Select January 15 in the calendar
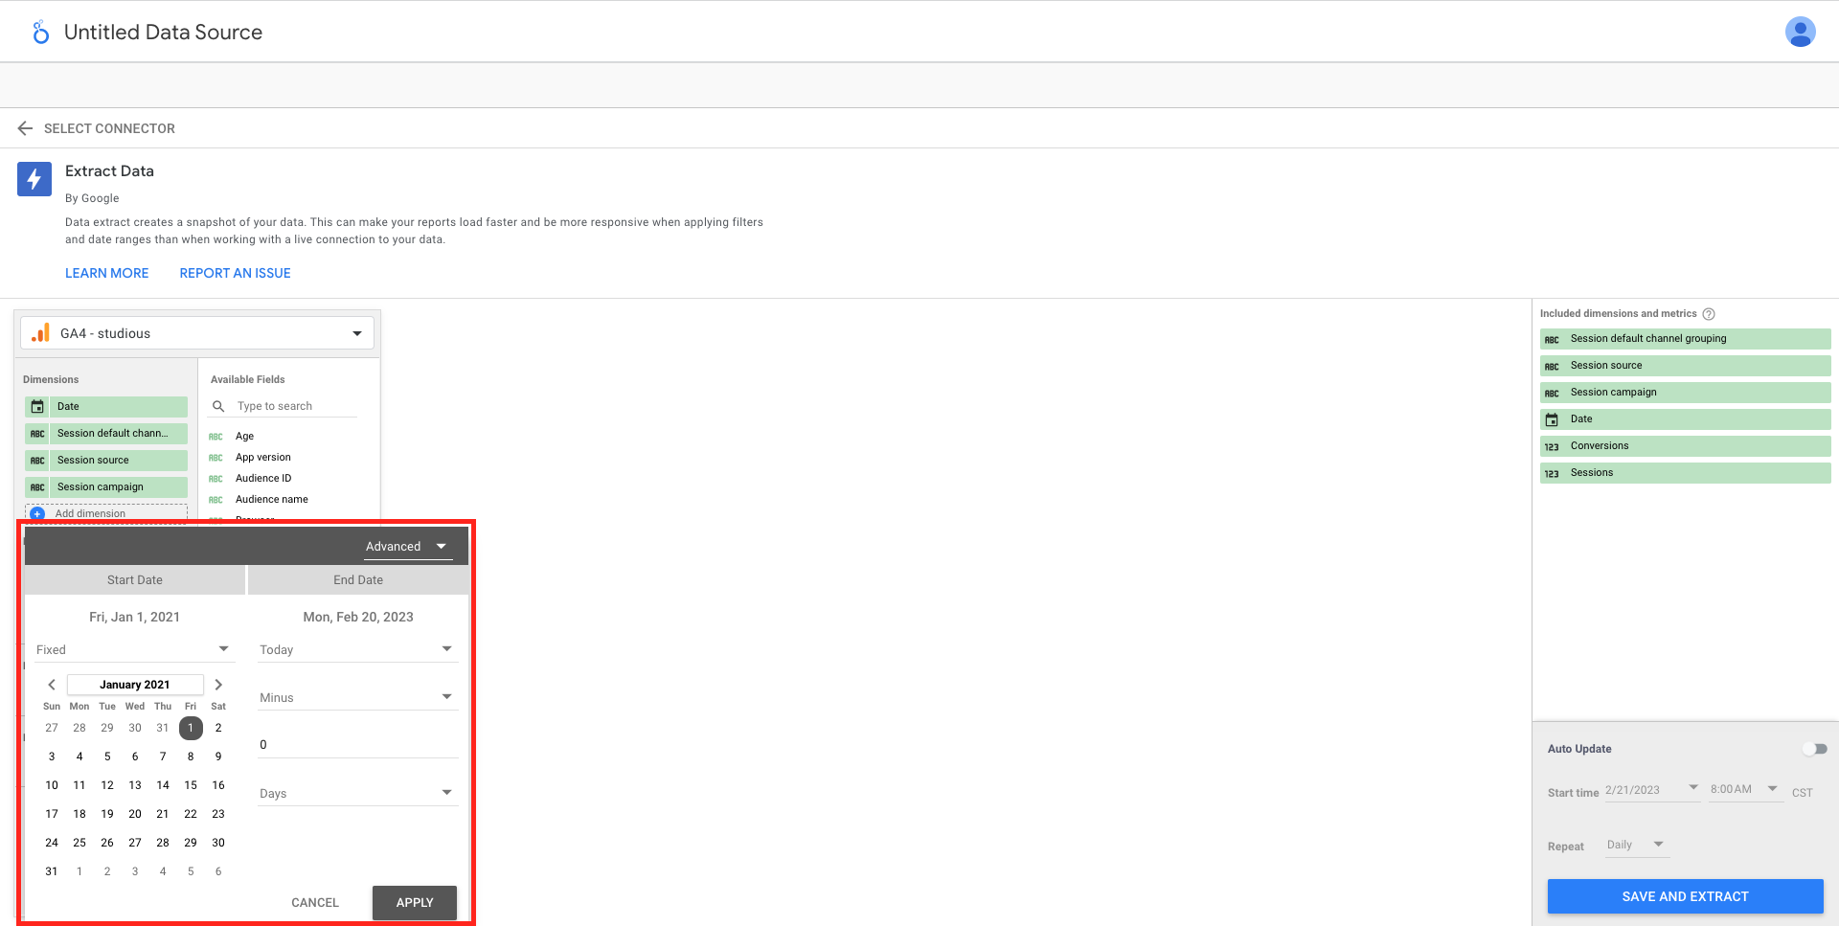 click(x=191, y=785)
